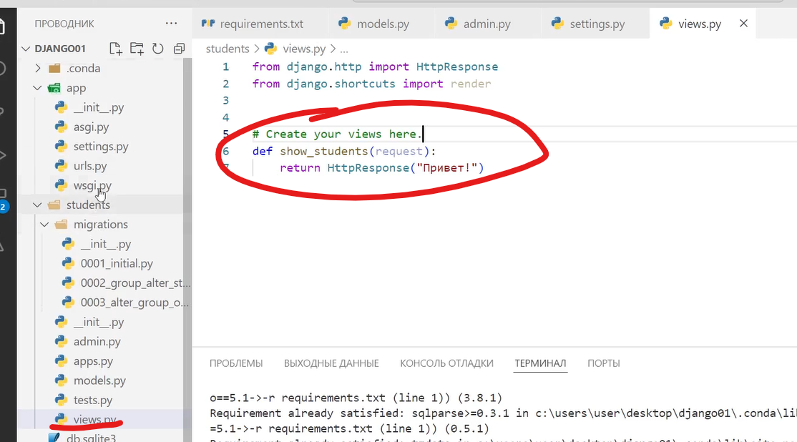
Task: Open Explorer more actions ellipsis menu
Action: point(172,24)
